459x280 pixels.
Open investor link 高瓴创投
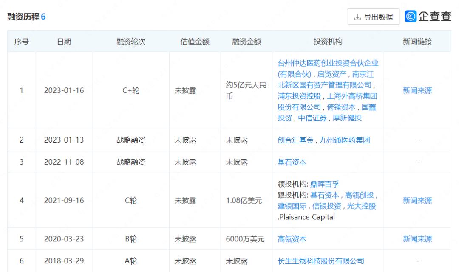[359, 195]
